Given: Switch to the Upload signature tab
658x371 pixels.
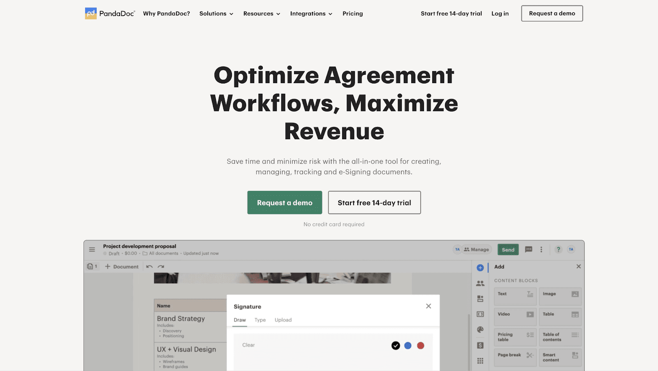Looking at the screenshot, I should click(x=283, y=320).
